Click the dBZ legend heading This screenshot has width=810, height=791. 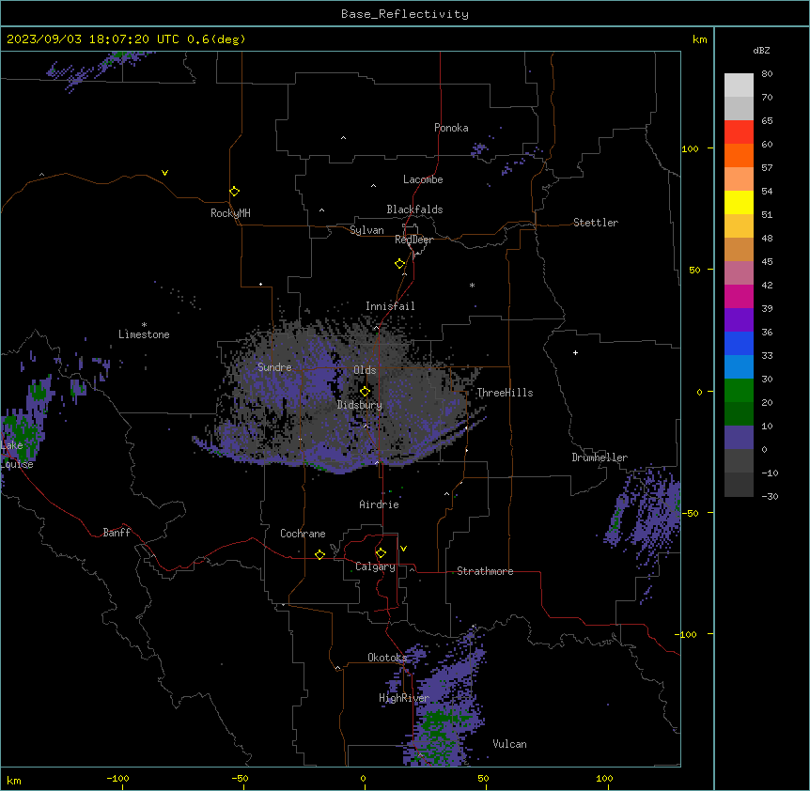click(761, 50)
